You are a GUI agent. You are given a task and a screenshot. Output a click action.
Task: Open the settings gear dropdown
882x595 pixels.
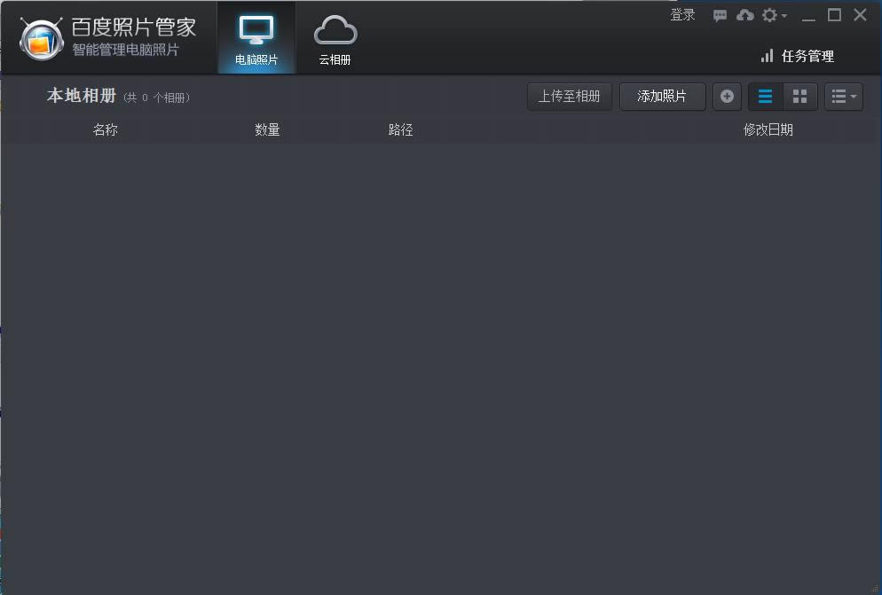tap(774, 15)
